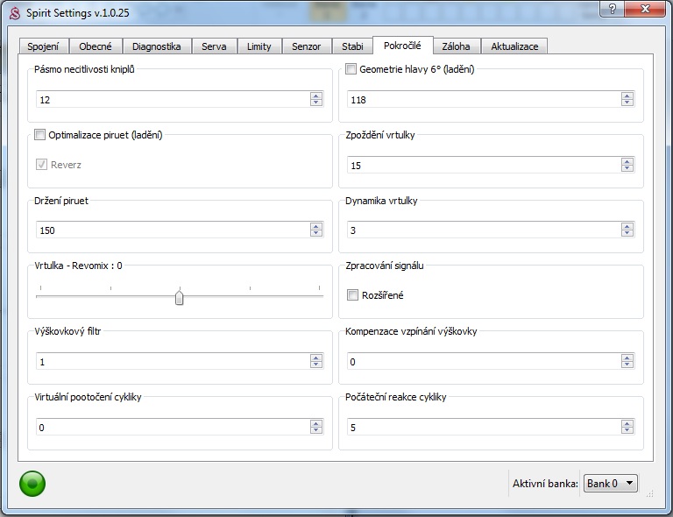The image size is (673, 517).
Task: Increase Zpoždění vrtulky with up arrow
Action: pos(627,161)
